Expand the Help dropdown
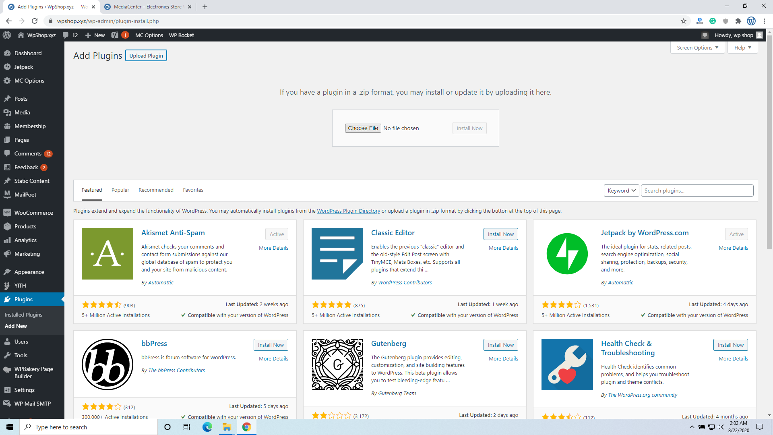Image resolution: width=773 pixels, height=435 pixels. tap(742, 48)
